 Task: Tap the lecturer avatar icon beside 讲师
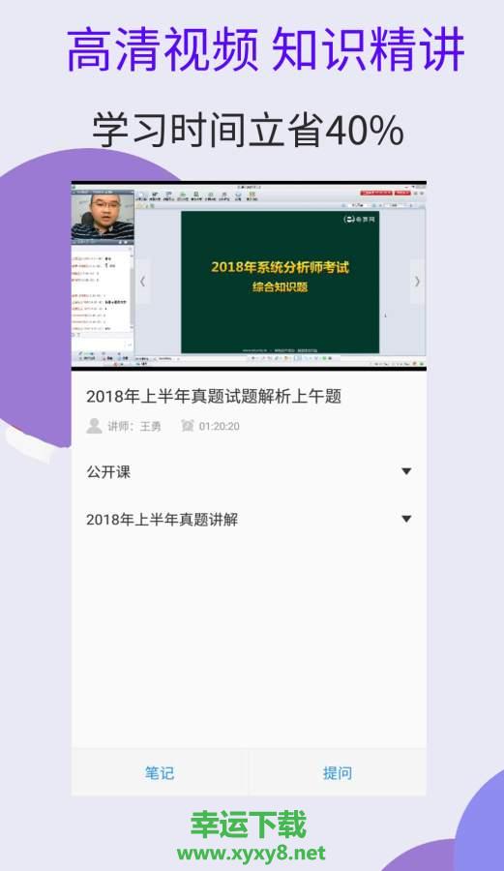pos(94,426)
